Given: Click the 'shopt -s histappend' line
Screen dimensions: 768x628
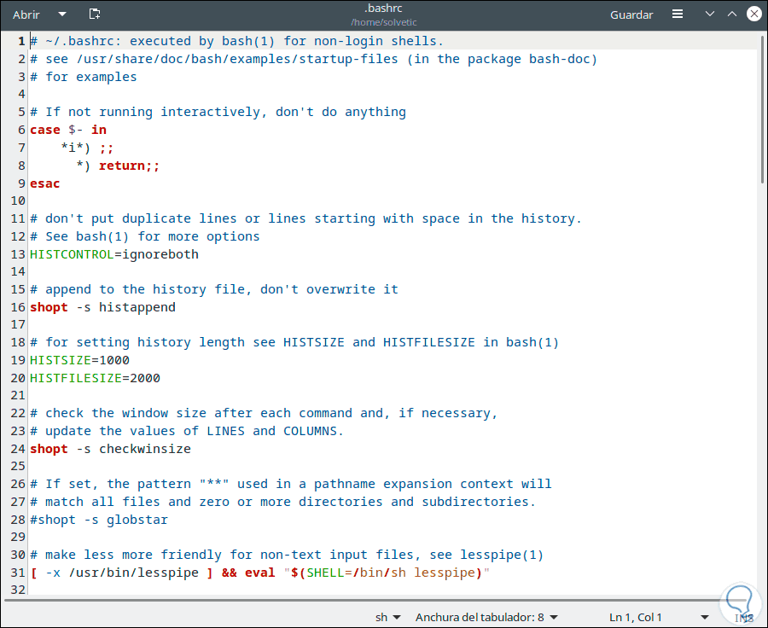Looking at the screenshot, I should [102, 308].
